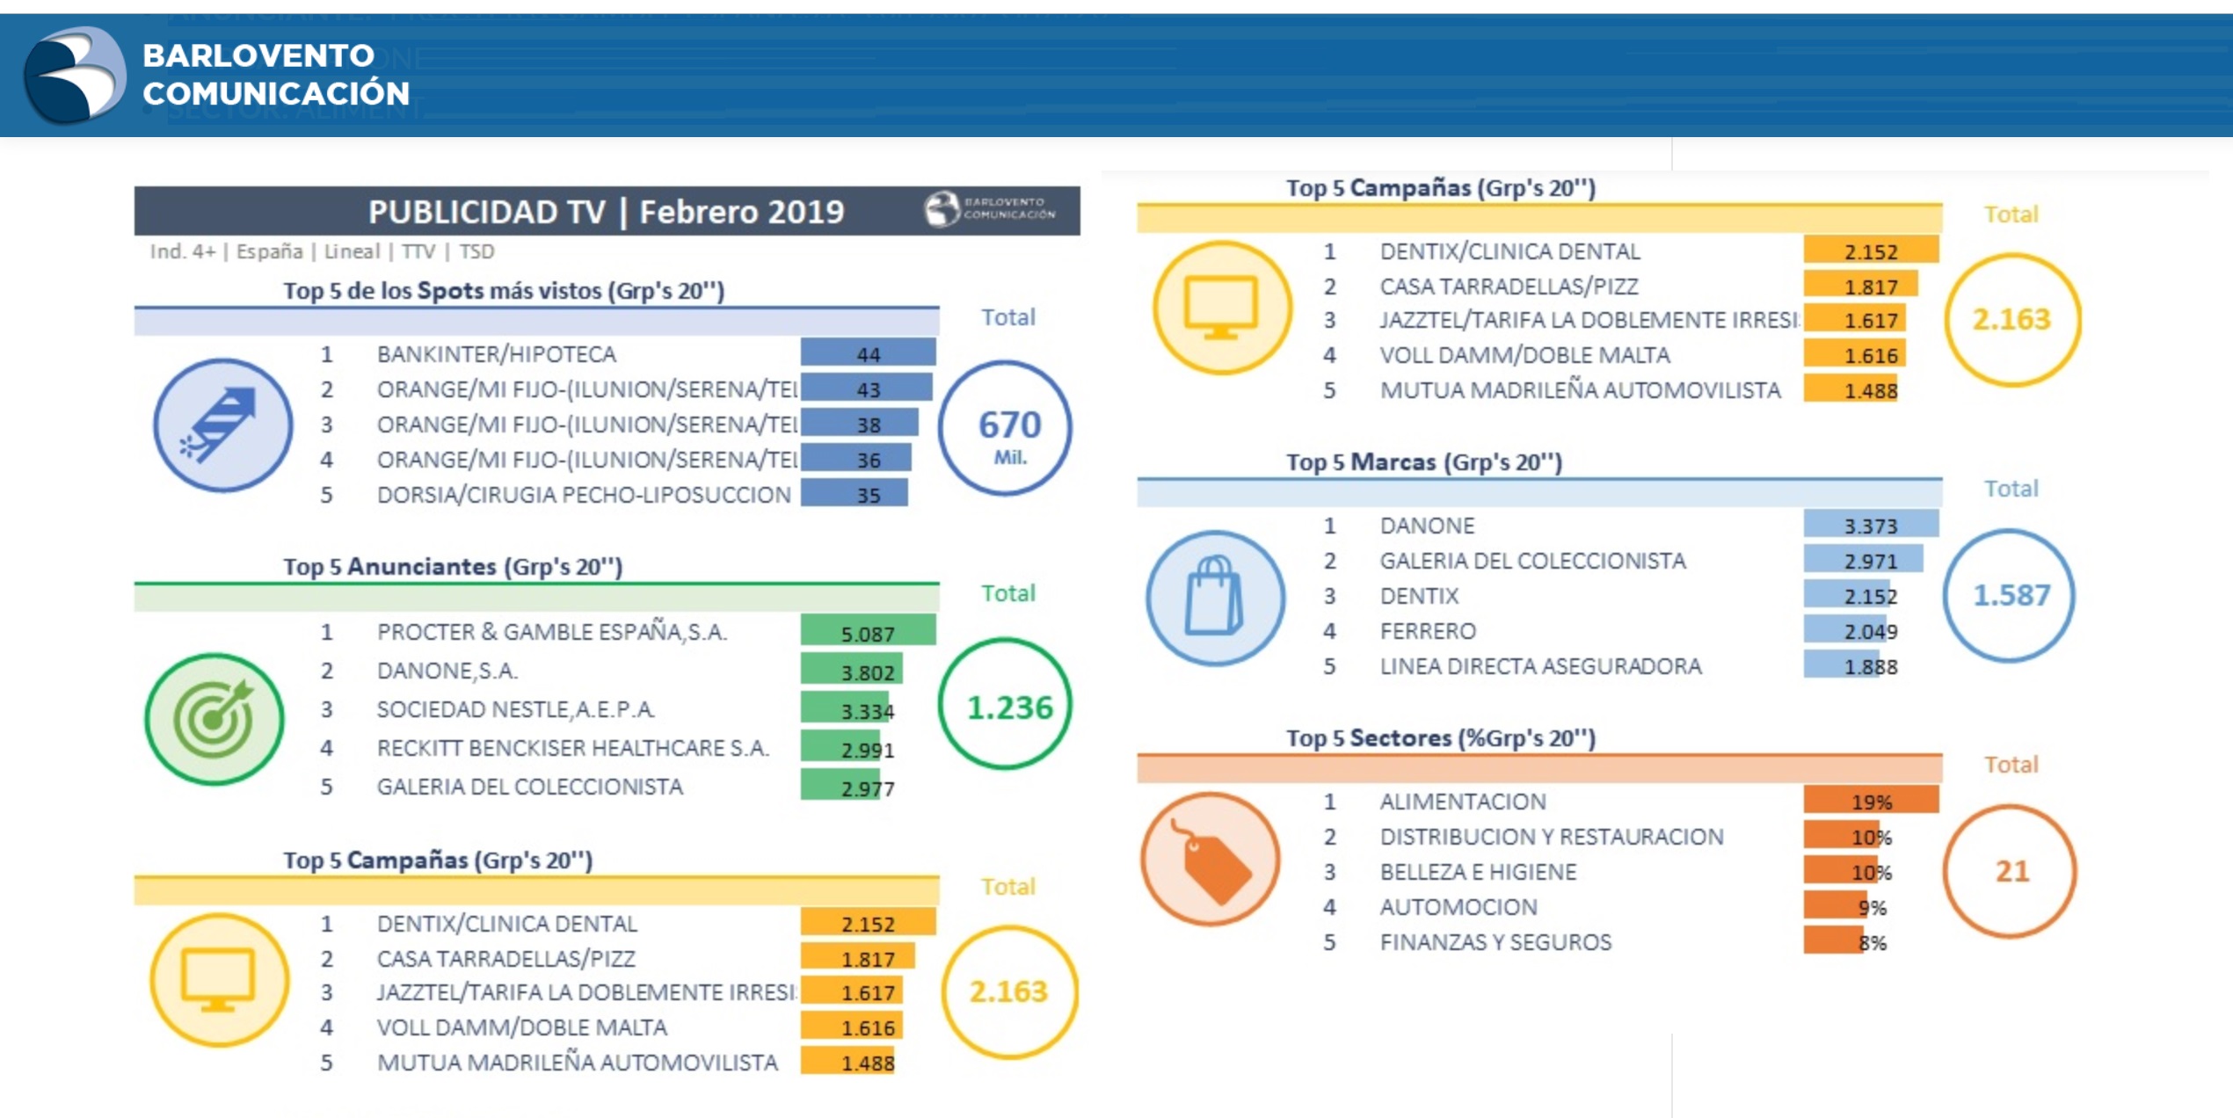
Task: Click the green bar with value 5.087
Action: point(869,632)
